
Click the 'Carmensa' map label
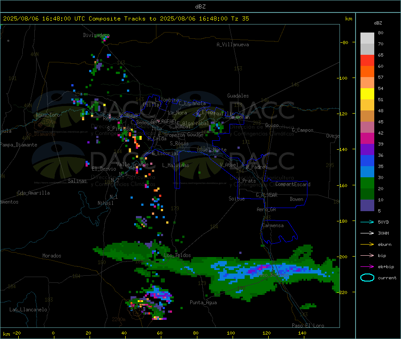pos(273,225)
